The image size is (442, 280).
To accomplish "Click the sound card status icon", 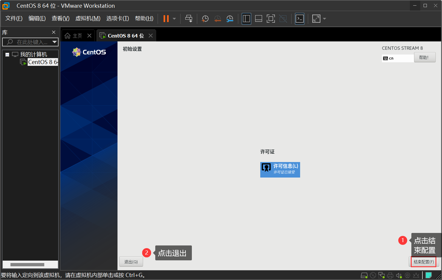I will (399, 275).
